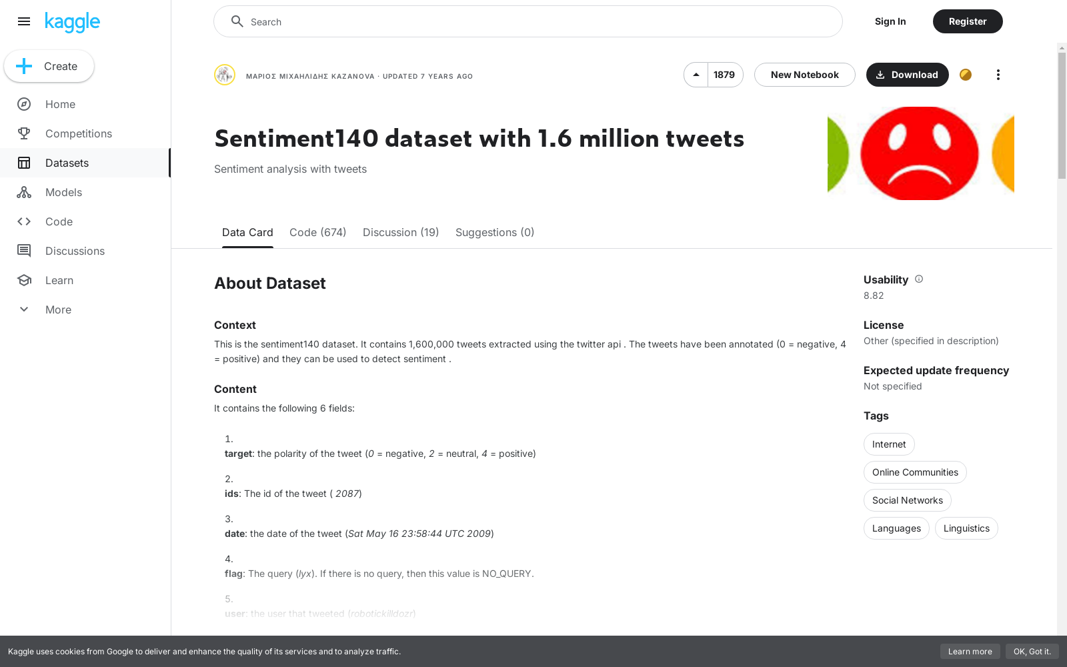
Task: Click the Usability info icon
Action: (x=919, y=279)
